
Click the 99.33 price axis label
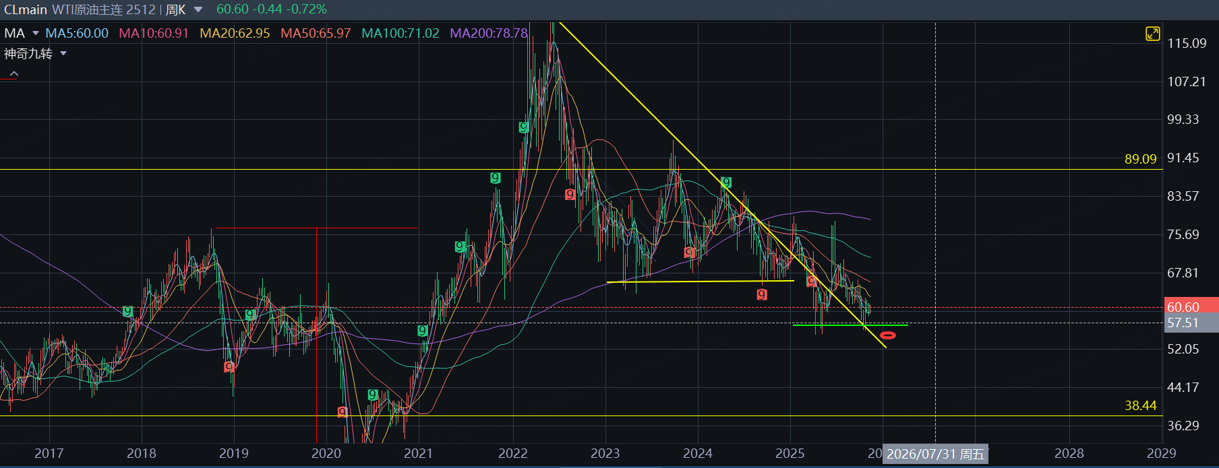pos(1183,119)
